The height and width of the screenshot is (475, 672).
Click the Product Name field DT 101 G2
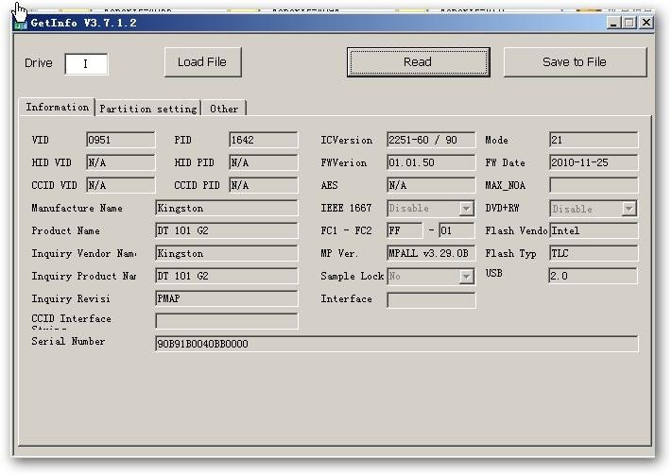pyautogui.click(x=226, y=230)
